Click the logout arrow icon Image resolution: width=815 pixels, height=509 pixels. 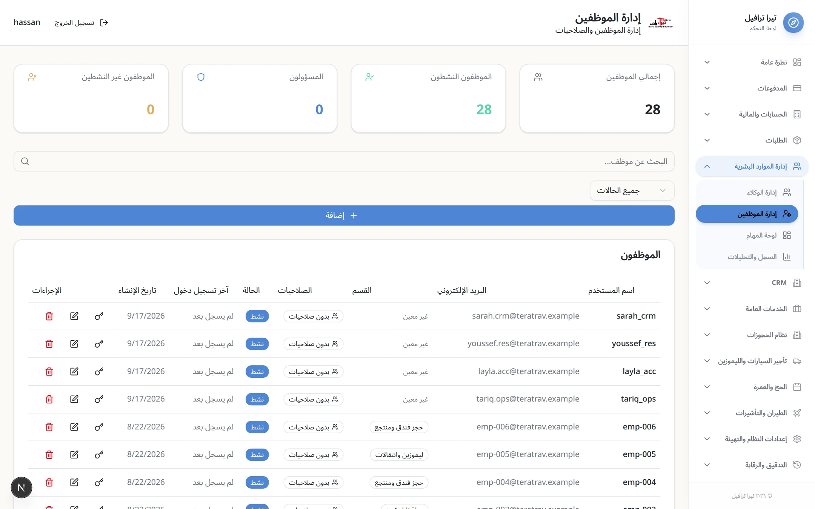pos(104,23)
